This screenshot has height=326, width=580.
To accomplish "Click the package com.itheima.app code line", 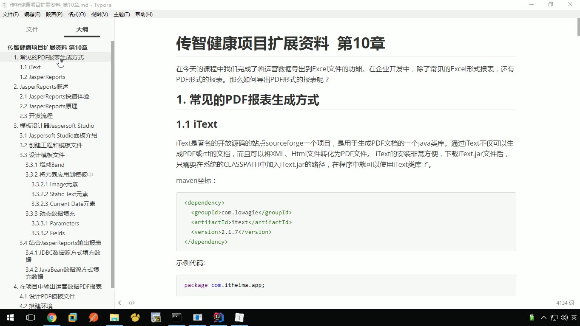I will click(x=225, y=285).
